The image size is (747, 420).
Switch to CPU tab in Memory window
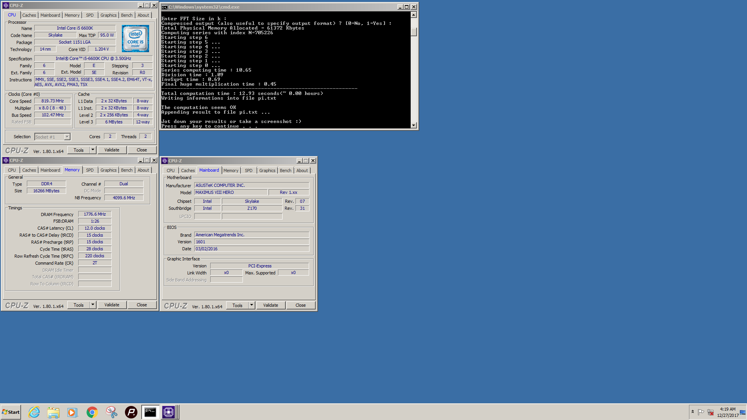click(12, 170)
